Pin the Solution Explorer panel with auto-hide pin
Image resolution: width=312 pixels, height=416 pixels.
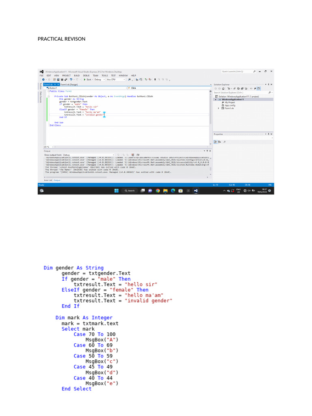point(268,84)
